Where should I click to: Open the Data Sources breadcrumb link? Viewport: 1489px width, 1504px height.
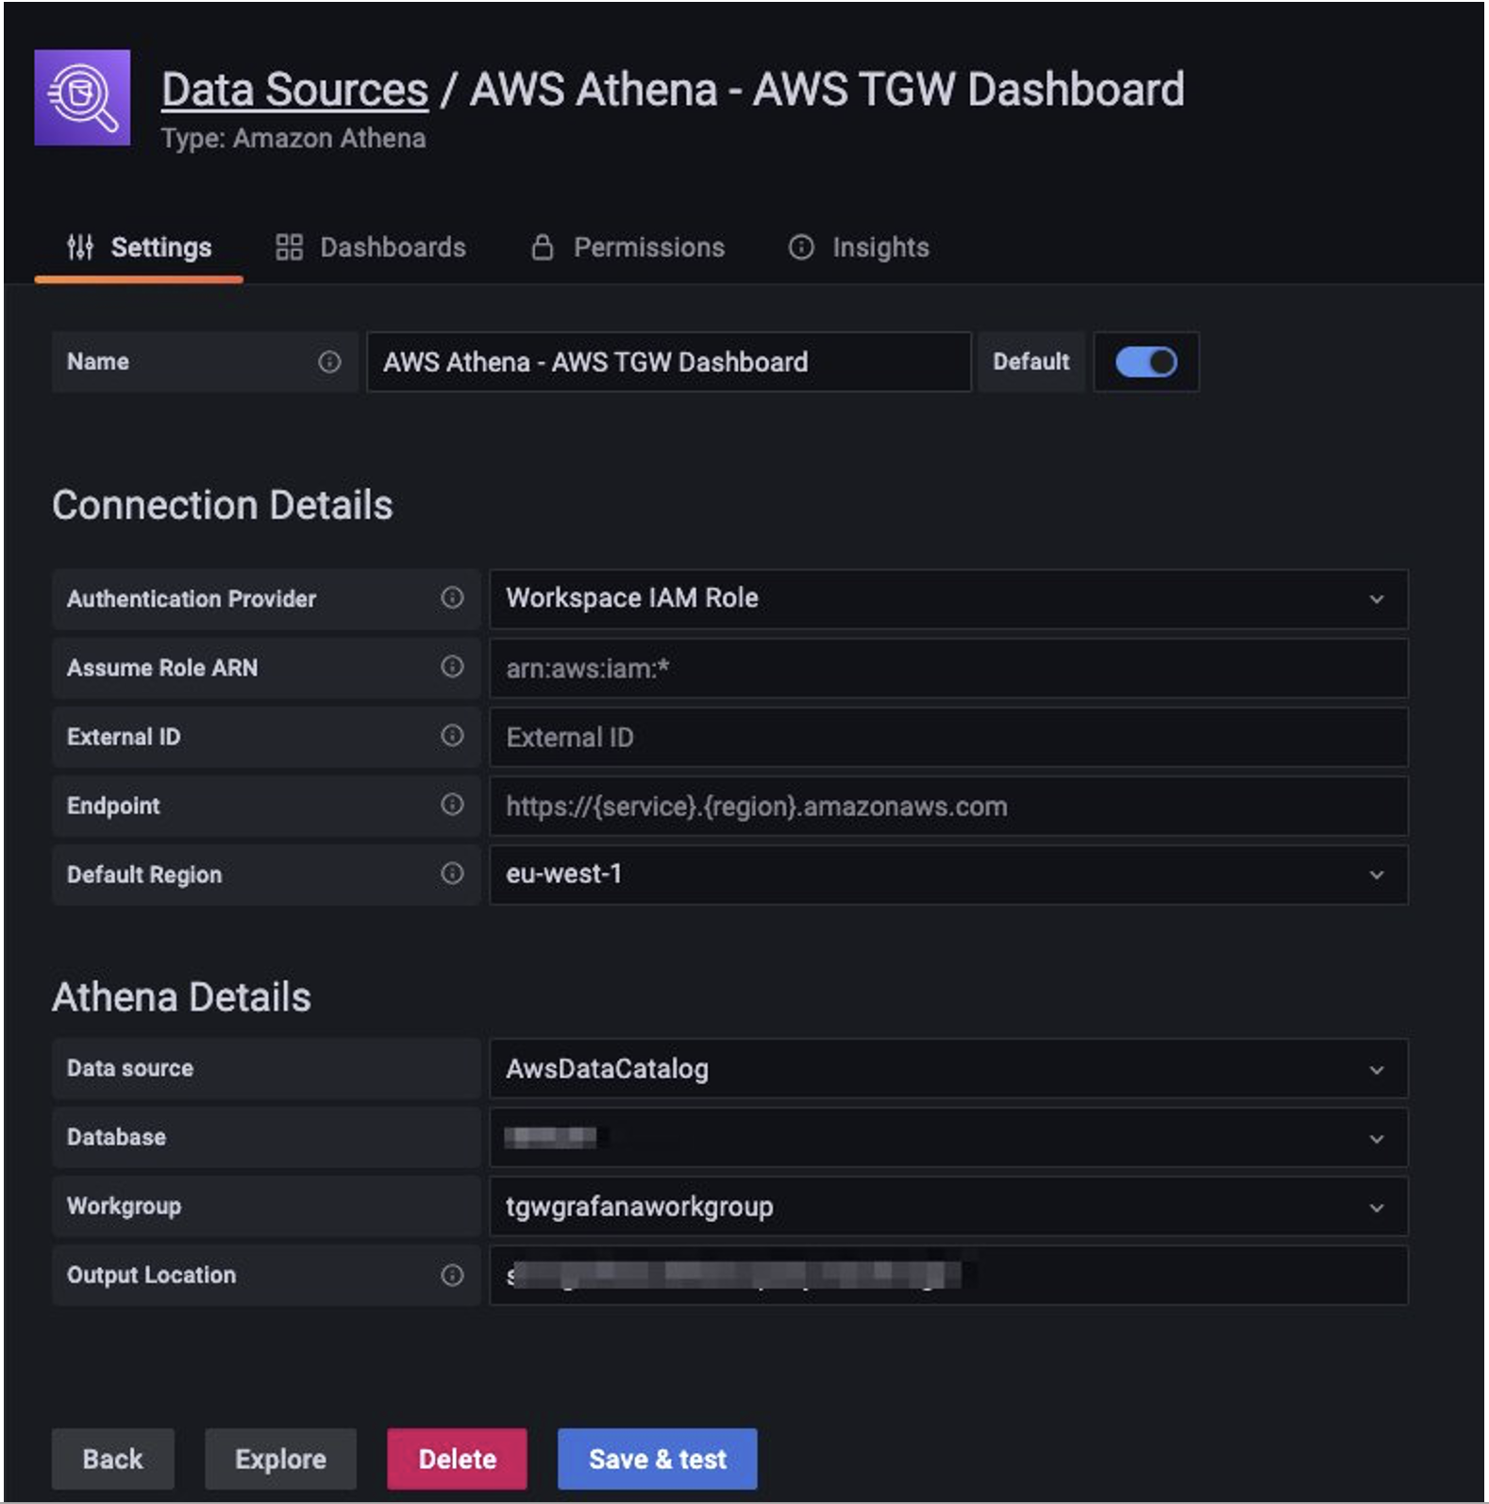(294, 90)
